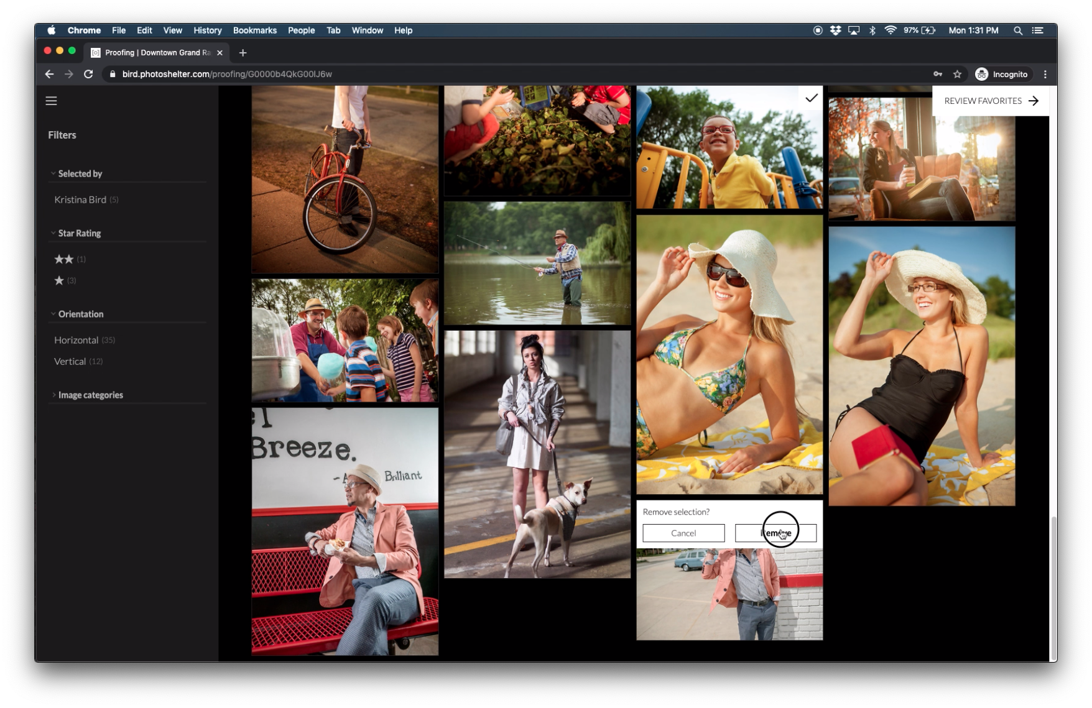
Task: Bookmark this page with the star
Action: coord(957,74)
